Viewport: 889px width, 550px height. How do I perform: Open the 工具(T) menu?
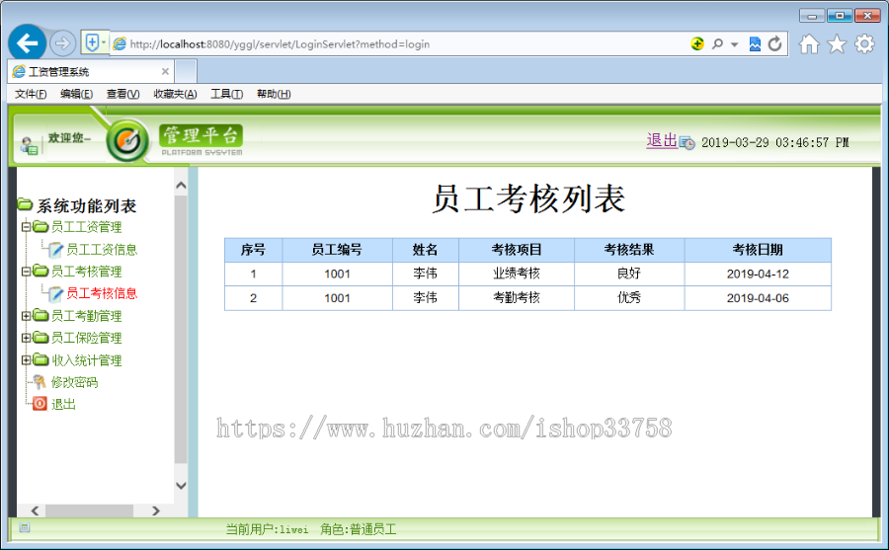click(227, 94)
